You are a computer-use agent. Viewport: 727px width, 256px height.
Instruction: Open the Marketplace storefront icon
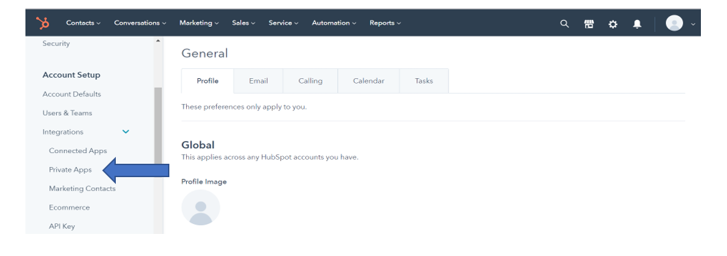589,23
